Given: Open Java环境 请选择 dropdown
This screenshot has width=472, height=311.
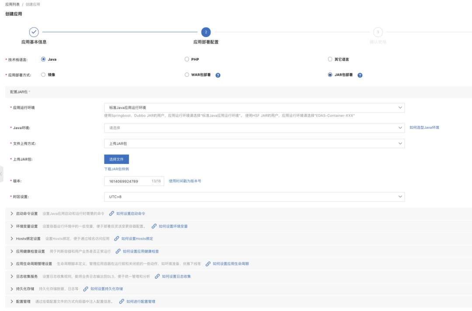Looking at the screenshot, I should pos(254,128).
